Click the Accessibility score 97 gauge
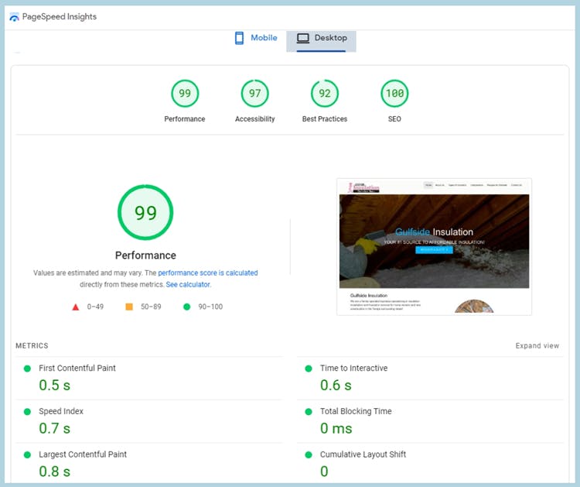The image size is (580, 487). tap(254, 94)
